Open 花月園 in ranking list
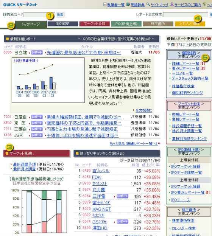 (x=99, y=190)
